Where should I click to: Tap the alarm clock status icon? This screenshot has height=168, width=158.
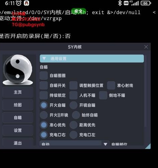(x=19, y=3)
